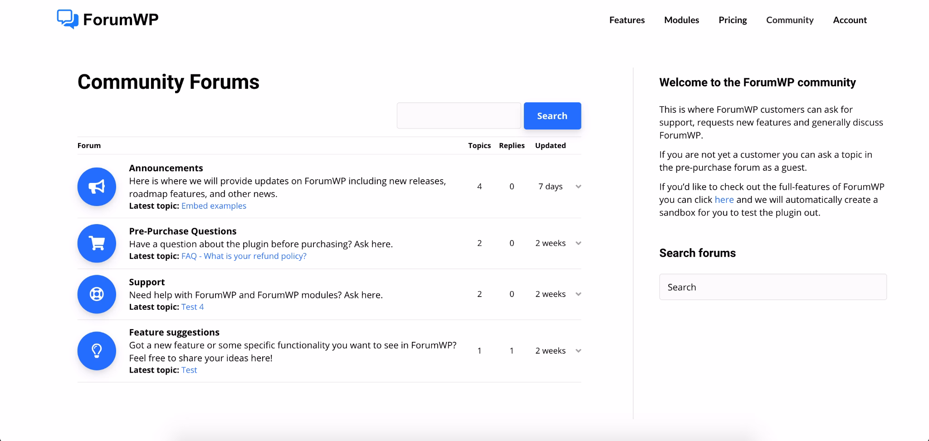The image size is (929, 441).
Task: Open the Support life-ring icon
Action: pos(96,294)
